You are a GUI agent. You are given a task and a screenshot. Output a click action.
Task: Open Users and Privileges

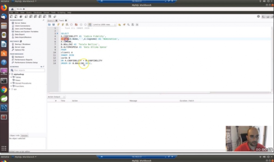coord(23,29)
